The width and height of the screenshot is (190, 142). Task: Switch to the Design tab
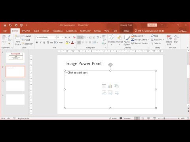click(x=46, y=31)
